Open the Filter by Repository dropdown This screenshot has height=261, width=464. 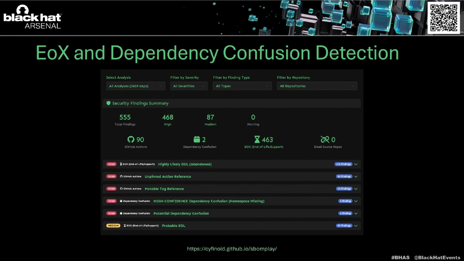click(317, 86)
